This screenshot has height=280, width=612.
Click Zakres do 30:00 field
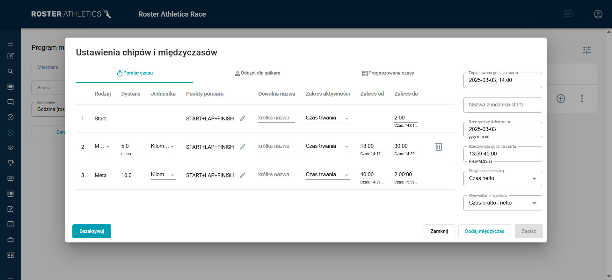click(x=406, y=146)
